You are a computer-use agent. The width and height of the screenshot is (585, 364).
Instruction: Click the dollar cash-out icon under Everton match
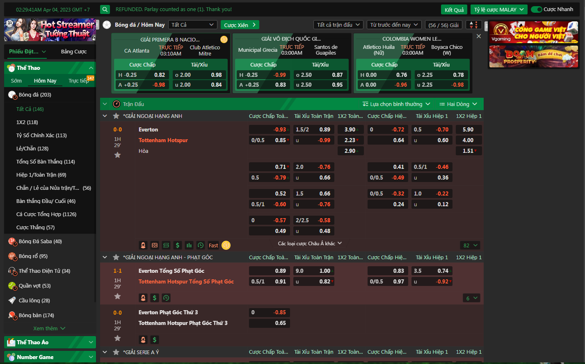[x=177, y=245]
